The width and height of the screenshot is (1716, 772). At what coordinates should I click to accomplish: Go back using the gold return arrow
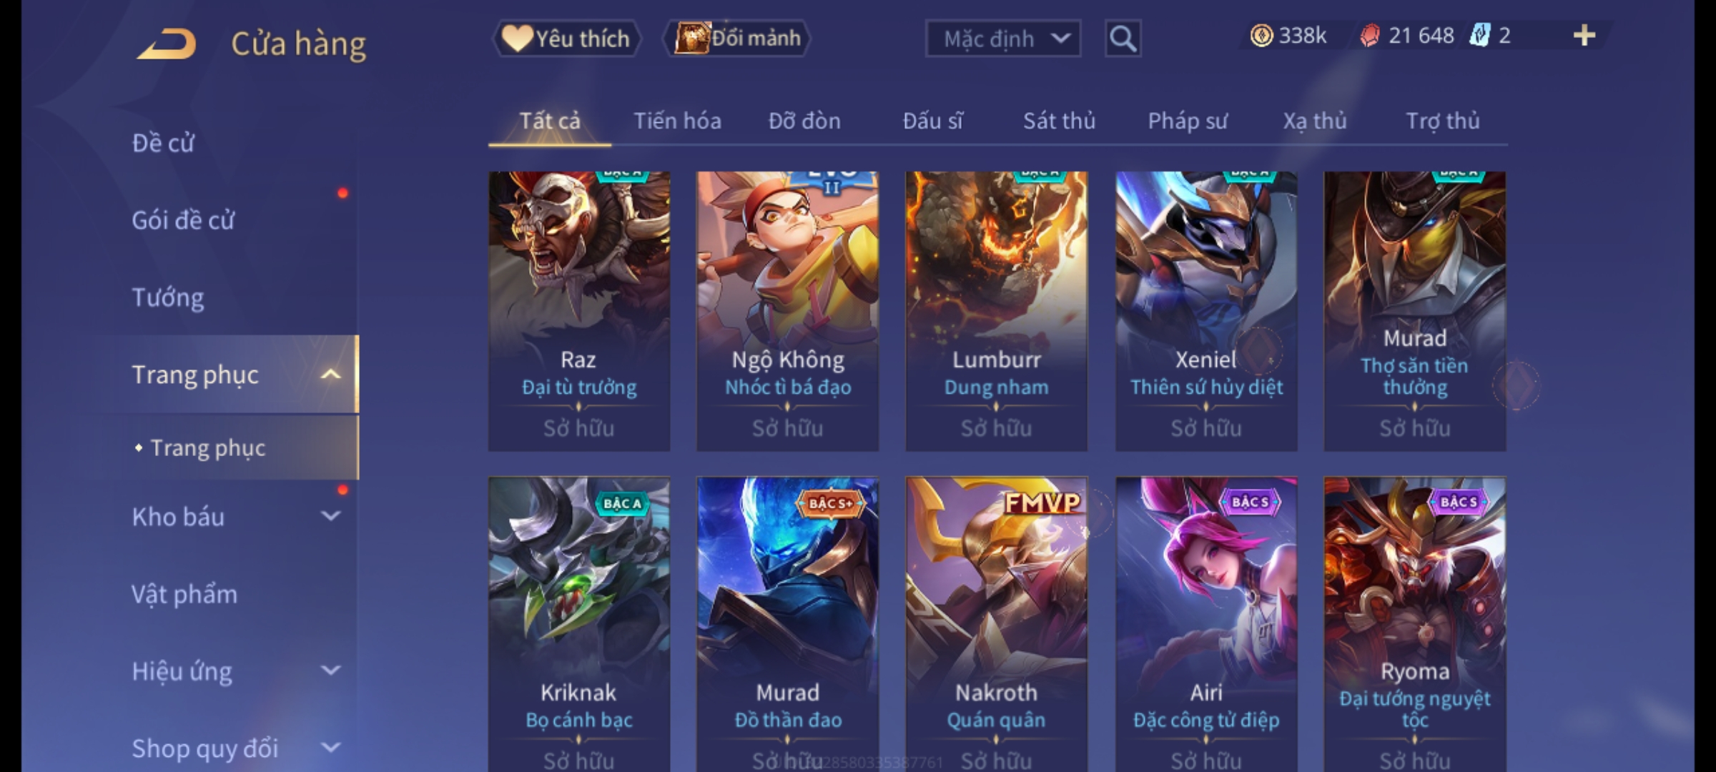click(x=167, y=44)
